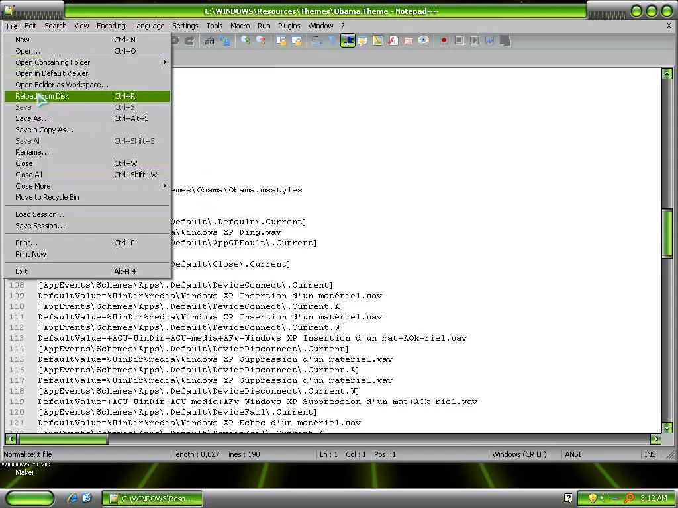Toggle synchronize horizontal scrolling
678x508 pixels.
pyautogui.click(x=297, y=41)
